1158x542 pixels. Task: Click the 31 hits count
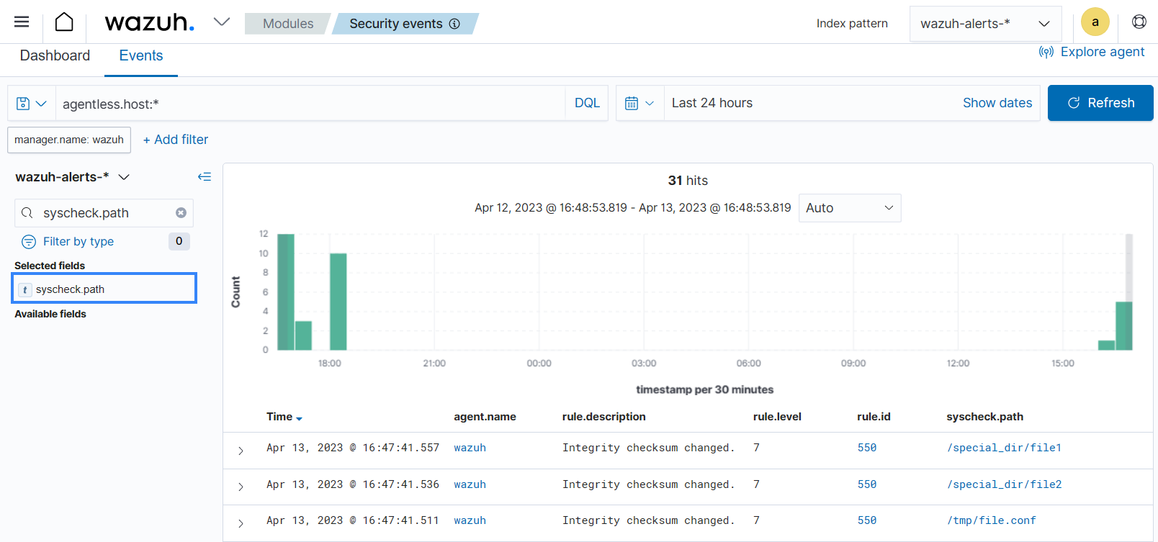[x=688, y=181]
